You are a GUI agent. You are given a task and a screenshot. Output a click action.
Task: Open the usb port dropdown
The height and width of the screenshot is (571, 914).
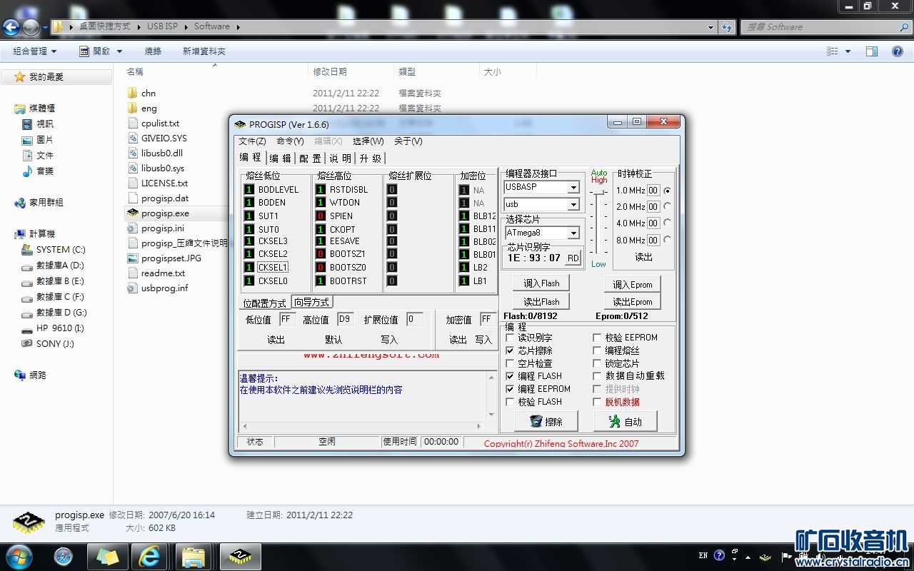tap(573, 205)
